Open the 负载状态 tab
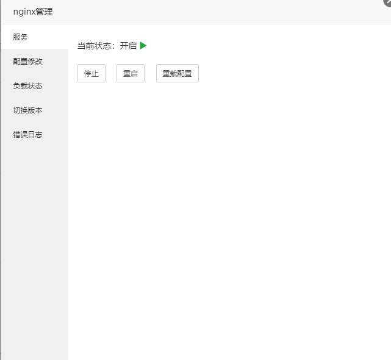 pos(35,86)
